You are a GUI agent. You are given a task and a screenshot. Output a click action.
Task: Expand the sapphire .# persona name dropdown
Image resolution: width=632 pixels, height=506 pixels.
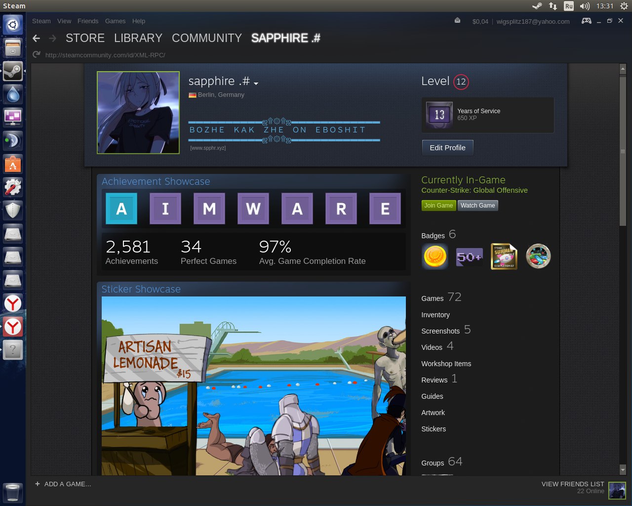(x=256, y=83)
